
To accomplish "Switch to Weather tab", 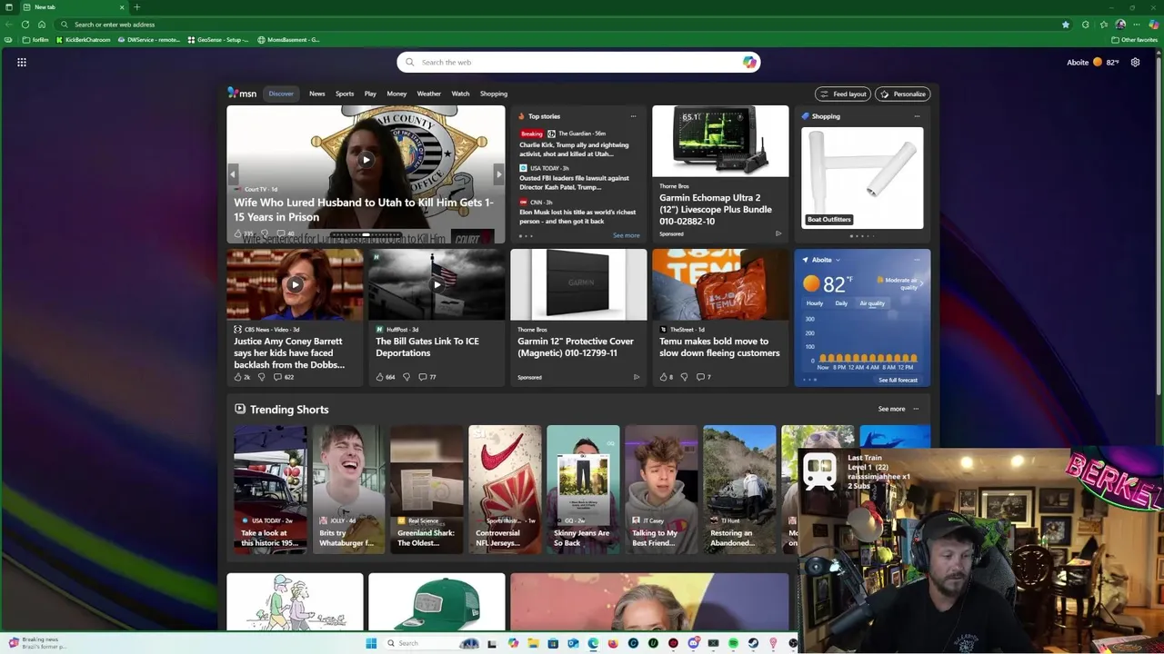I will tap(429, 94).
